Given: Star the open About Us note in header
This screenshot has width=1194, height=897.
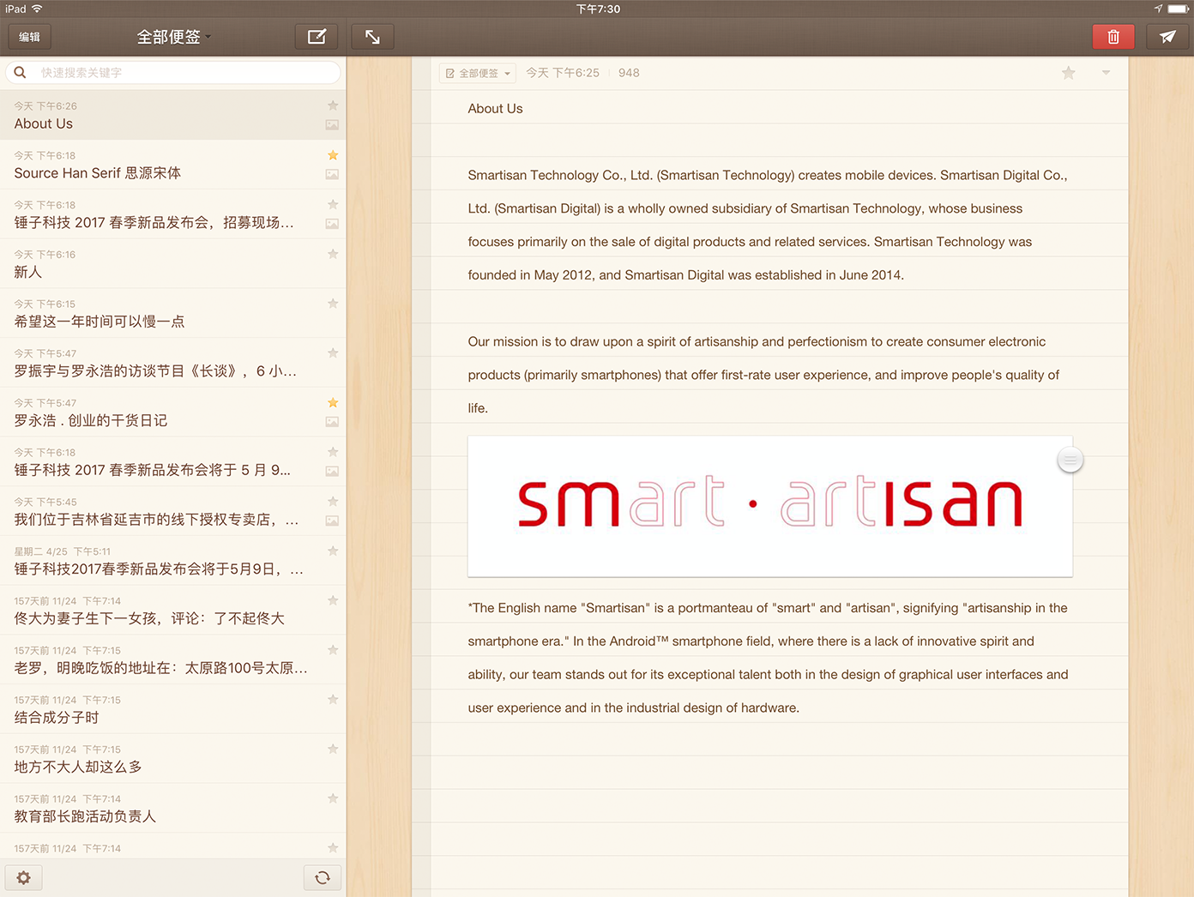Looking at the screenshot, I should 1068,73.
